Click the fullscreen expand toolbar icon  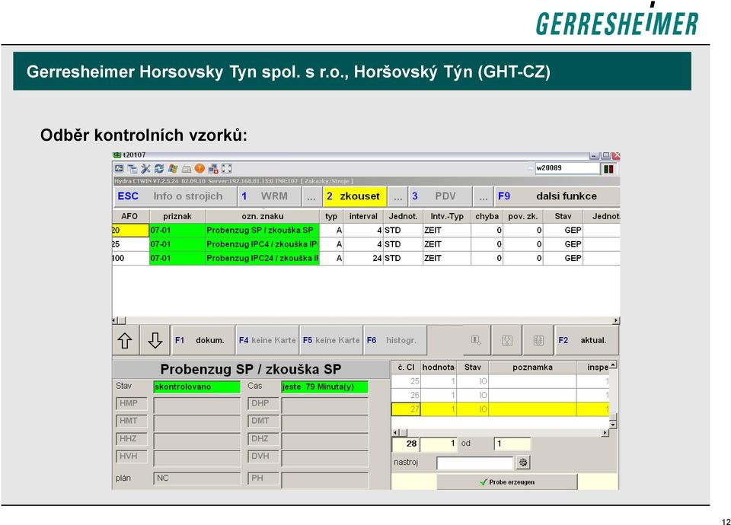point(227,169)
